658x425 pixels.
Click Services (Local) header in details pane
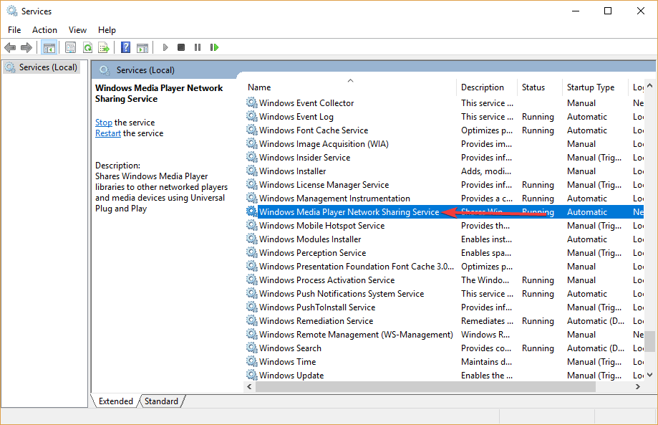coord(145,70)
